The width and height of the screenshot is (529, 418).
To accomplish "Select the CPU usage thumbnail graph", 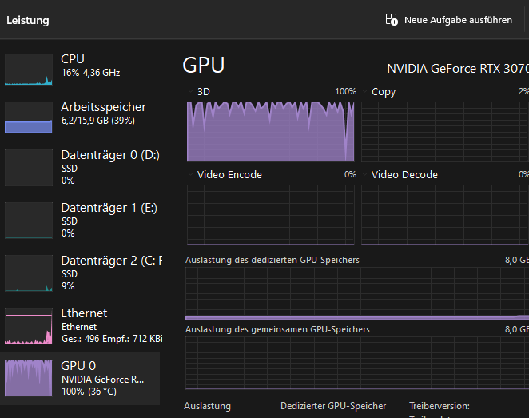I will click(28, 70).
